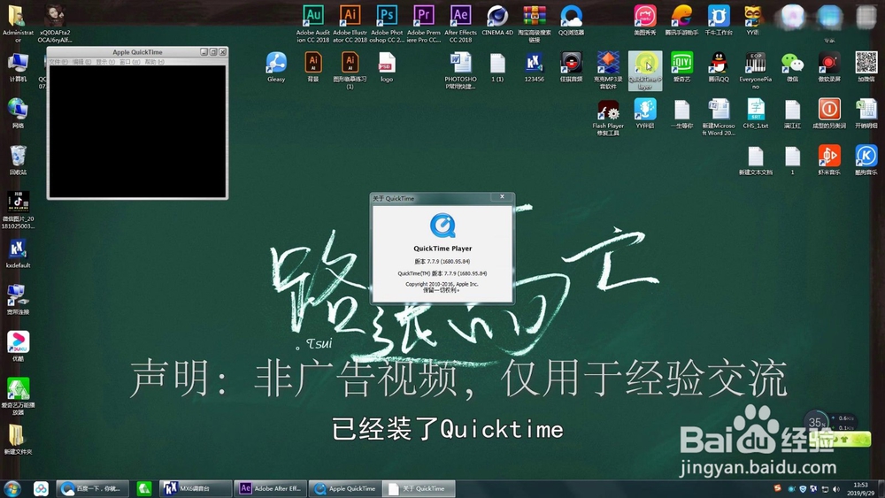The height and width of the screenshot is (498, 885).
Task: Click the volume icon in system tray
Action: pyautogui.click(x=836, y=489)
